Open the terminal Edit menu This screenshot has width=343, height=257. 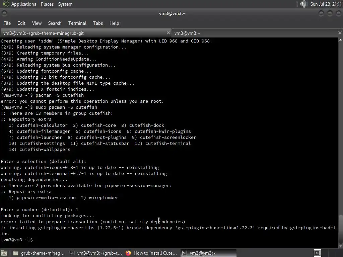click(x=21, y=23)
